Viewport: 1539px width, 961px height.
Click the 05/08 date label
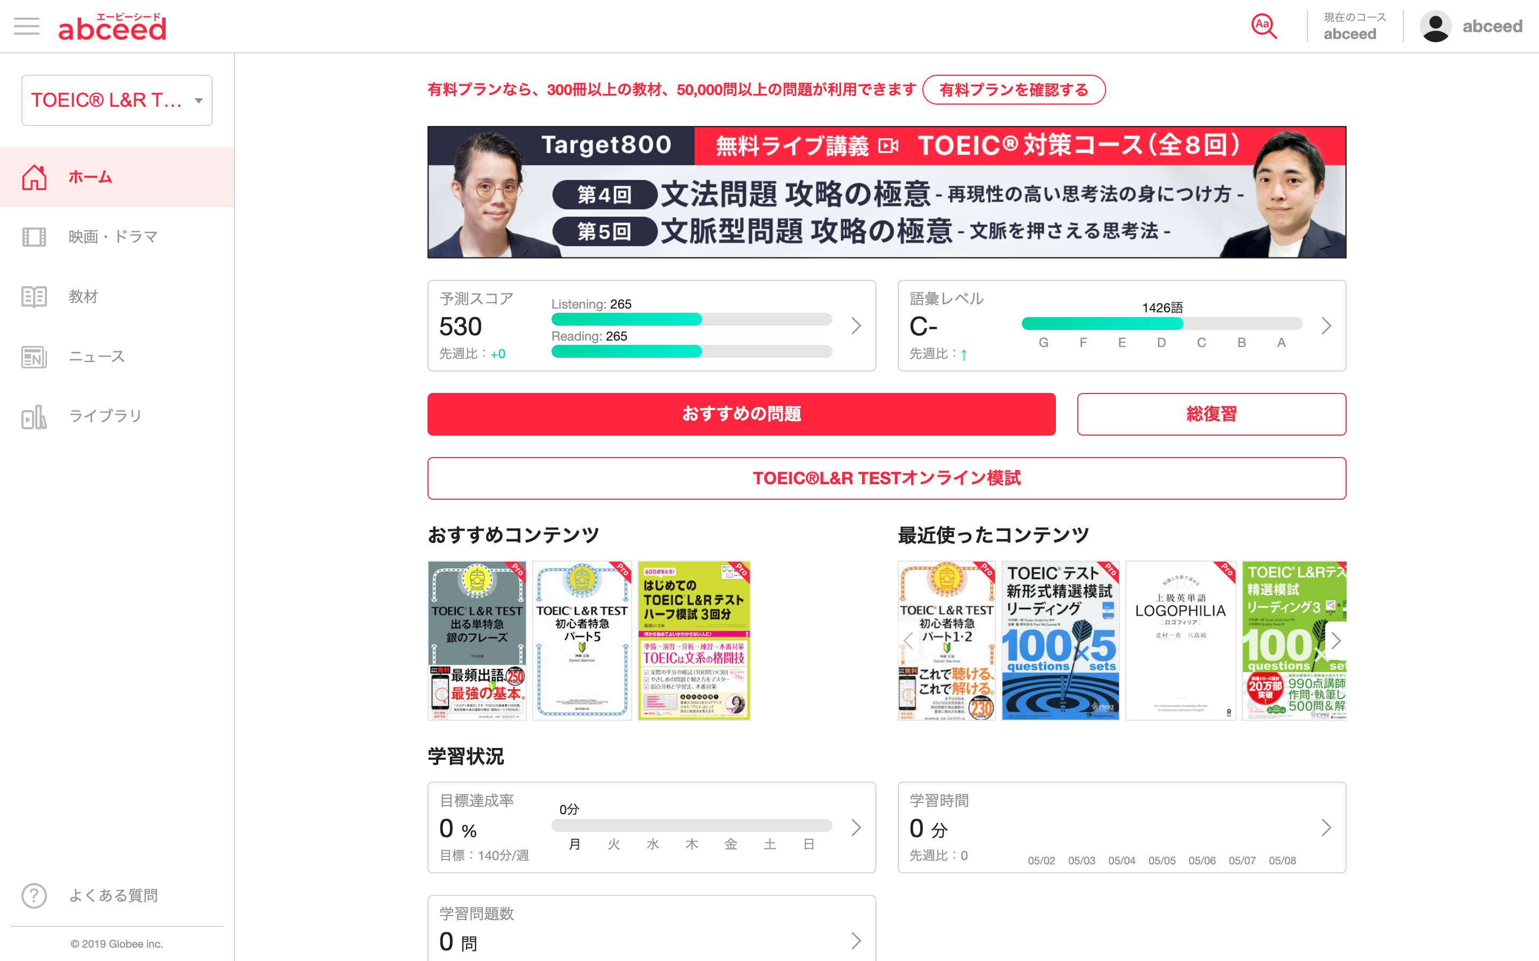[x=1282, y=861]
